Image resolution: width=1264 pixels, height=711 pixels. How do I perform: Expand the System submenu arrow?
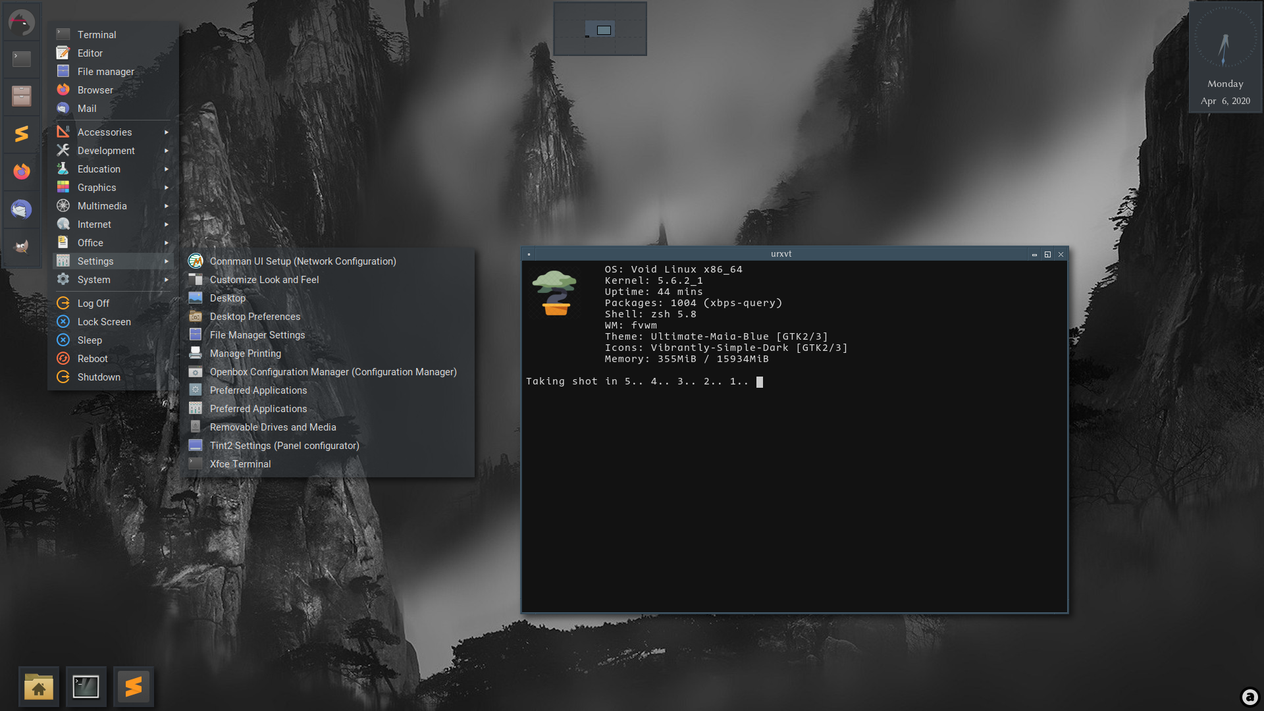(167, 280)
